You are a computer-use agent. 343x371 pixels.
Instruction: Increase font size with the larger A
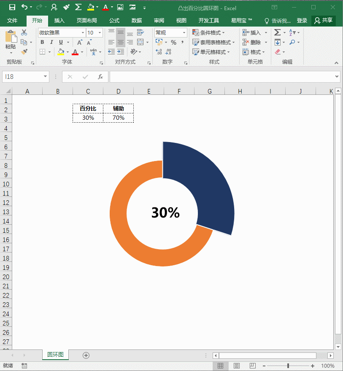(80, 42)
